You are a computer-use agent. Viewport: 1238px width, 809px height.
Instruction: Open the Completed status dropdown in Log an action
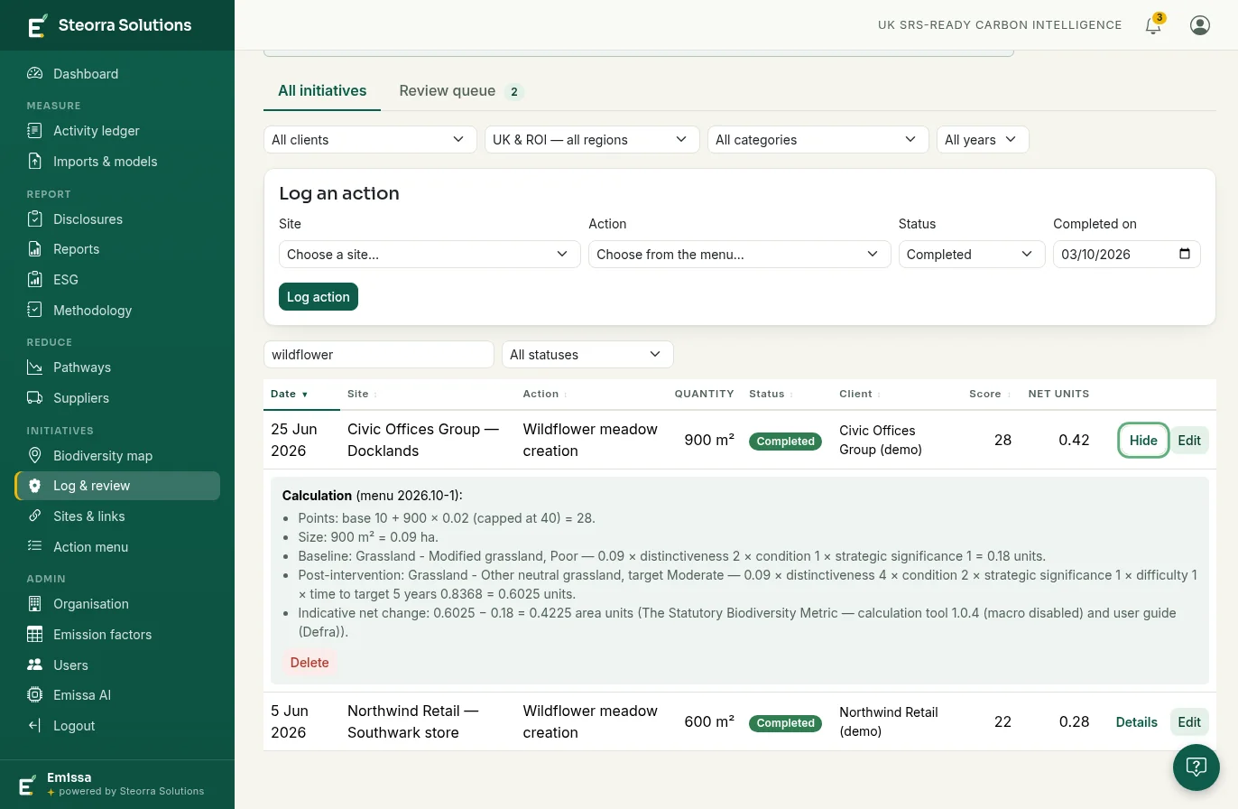tap(972, 255)
